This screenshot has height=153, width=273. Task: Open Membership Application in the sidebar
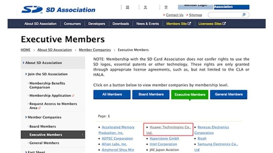coord(50,96)
